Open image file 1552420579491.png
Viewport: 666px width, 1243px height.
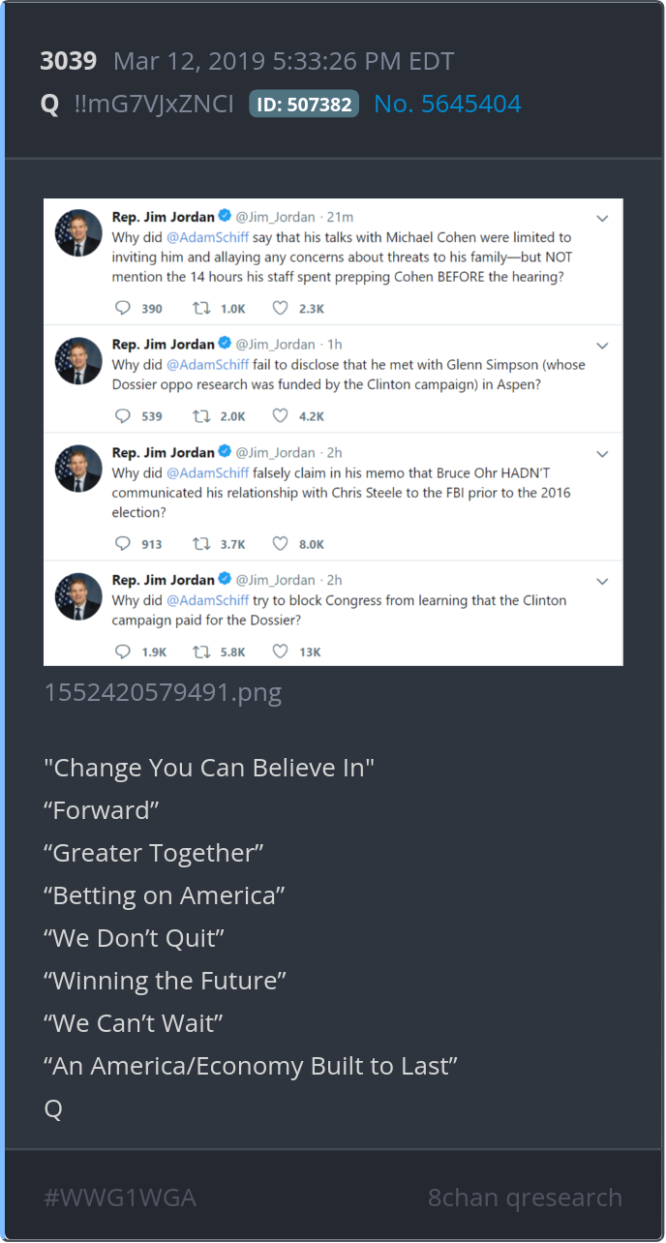pyautogui.click(x=163, y=693)
